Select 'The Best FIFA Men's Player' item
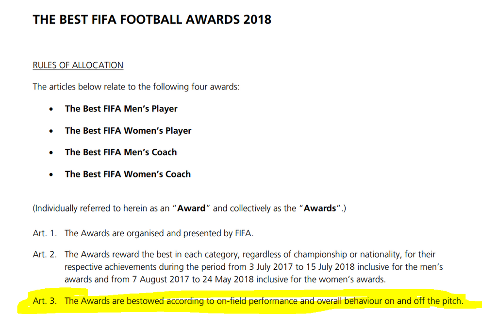 click(x=121, y=108)
